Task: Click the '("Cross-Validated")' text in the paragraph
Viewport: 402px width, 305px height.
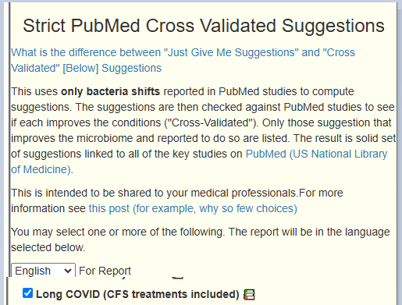Action: [211, 122]
